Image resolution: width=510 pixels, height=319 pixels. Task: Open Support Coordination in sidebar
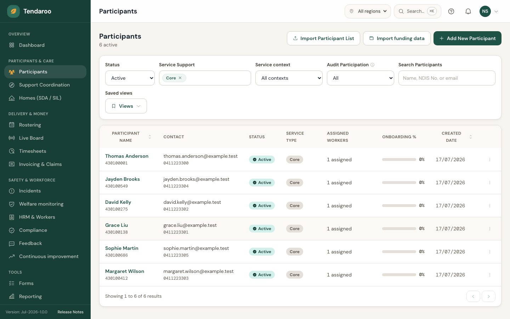pos(45,85)
